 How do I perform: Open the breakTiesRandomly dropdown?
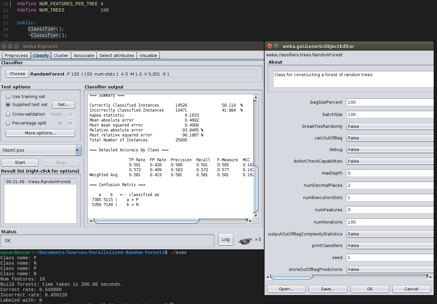pos(390,127)
